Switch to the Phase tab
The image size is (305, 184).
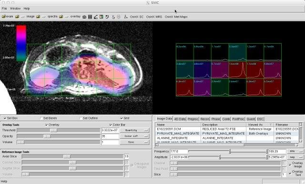(x=216, y=119)
